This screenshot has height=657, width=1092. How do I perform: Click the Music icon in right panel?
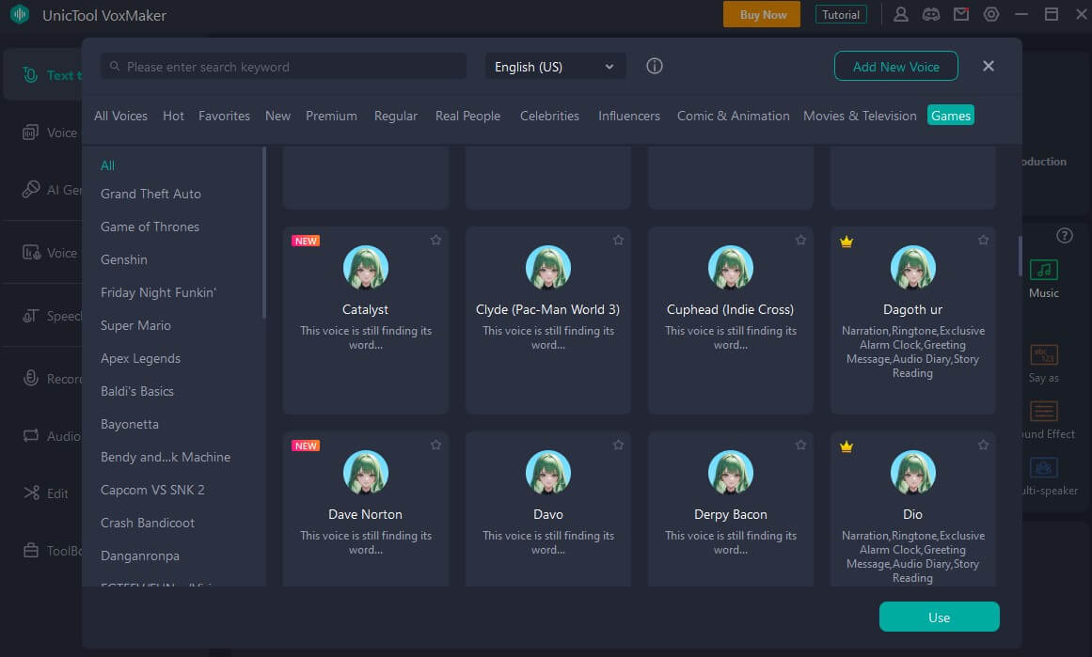click(x=1043, y=271)
